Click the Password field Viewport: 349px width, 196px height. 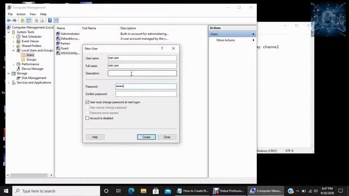click(x=146, y=87)
